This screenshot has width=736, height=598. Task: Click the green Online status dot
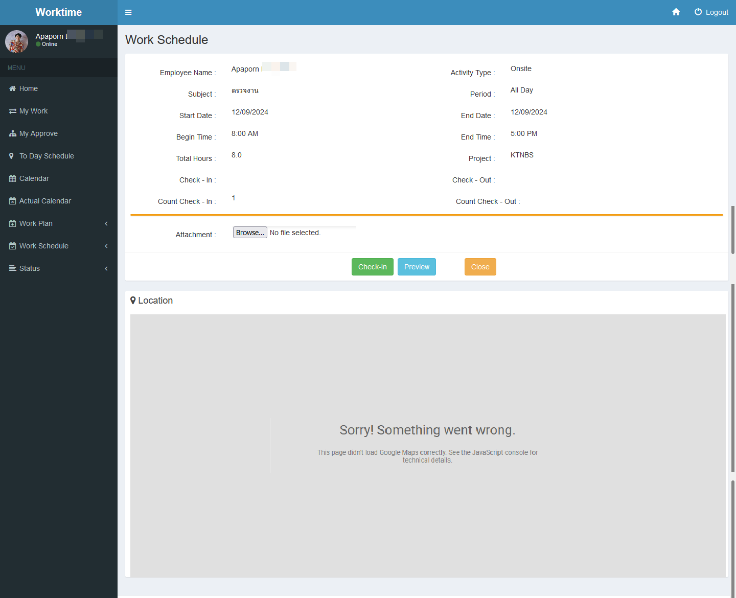coord(38,44)
